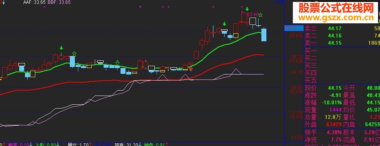This screenshot has height=146, width=380.
Task: Click the 均价 average price label
Action: click(x=349, y=110)
